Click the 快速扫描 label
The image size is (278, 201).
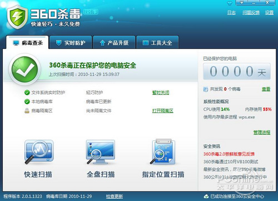38,174
